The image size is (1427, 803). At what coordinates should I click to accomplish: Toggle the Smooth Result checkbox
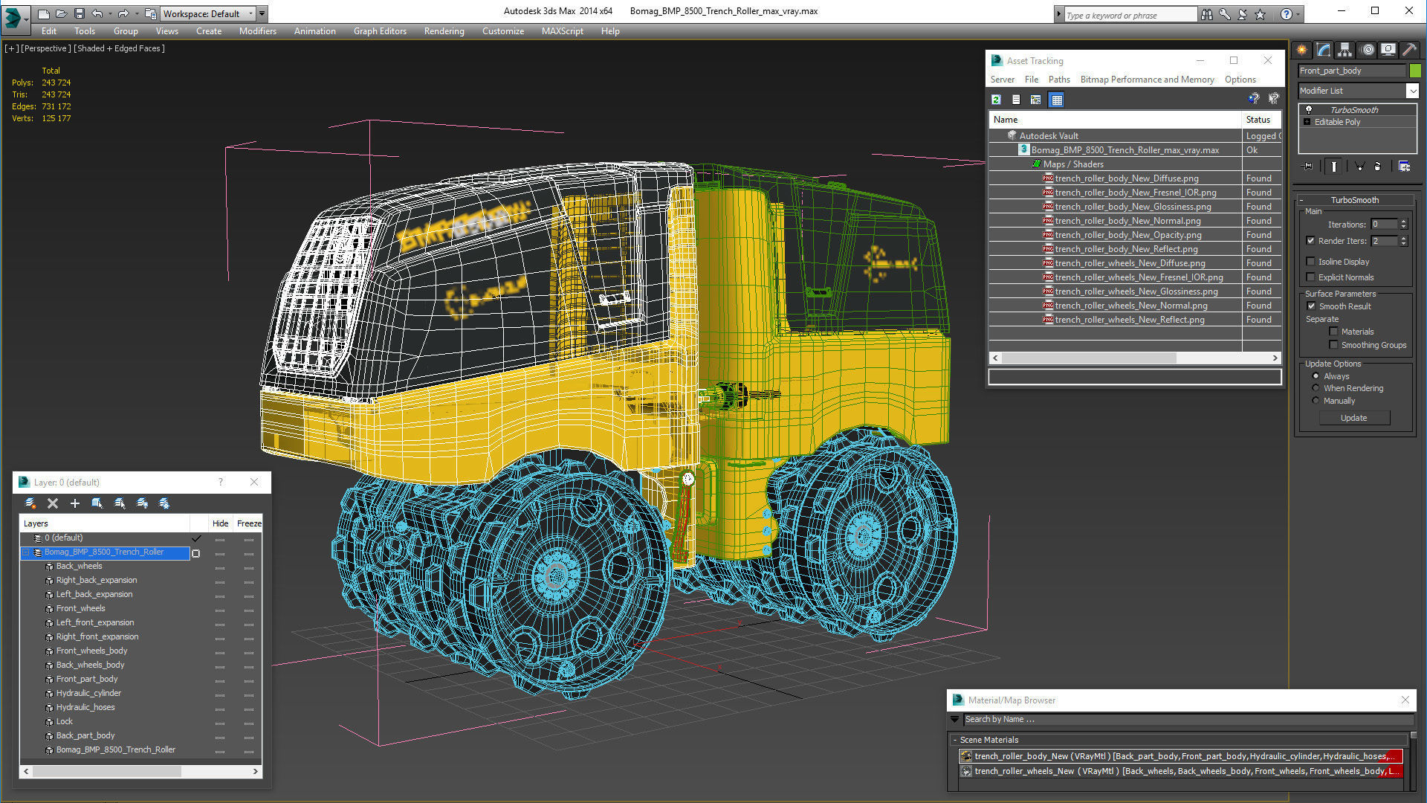coord(1311,306)
